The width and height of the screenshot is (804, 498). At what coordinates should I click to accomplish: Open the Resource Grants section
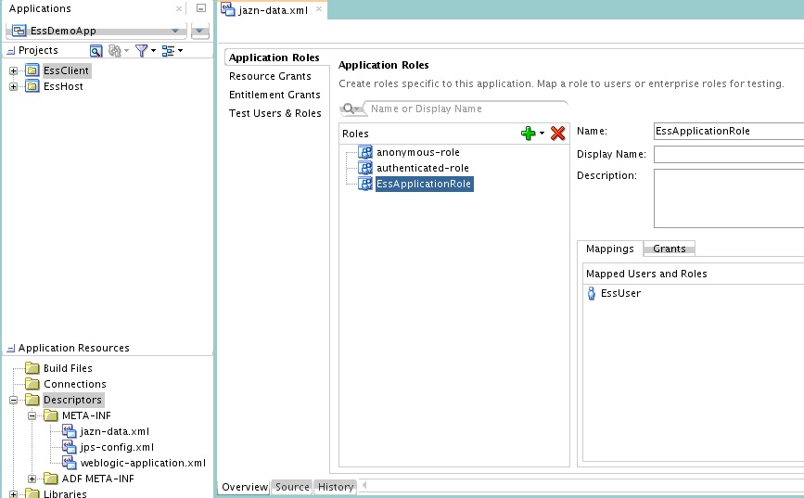click(270, 76)
